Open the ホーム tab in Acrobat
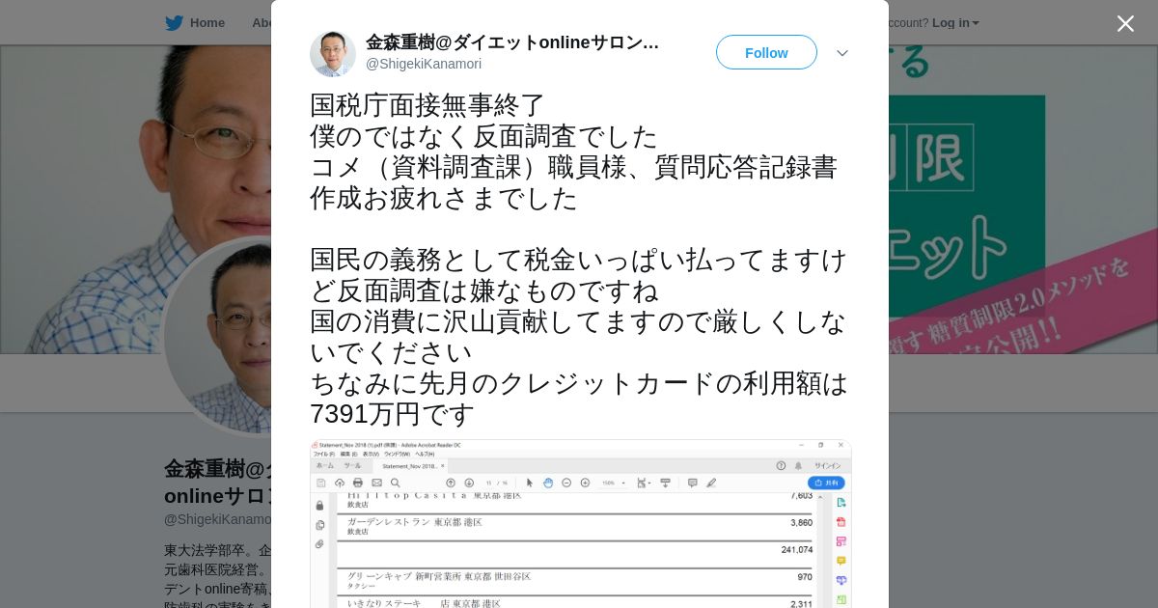Viewport: 1158px width, 608px height. pyautogui.click(x=325, y=465)
